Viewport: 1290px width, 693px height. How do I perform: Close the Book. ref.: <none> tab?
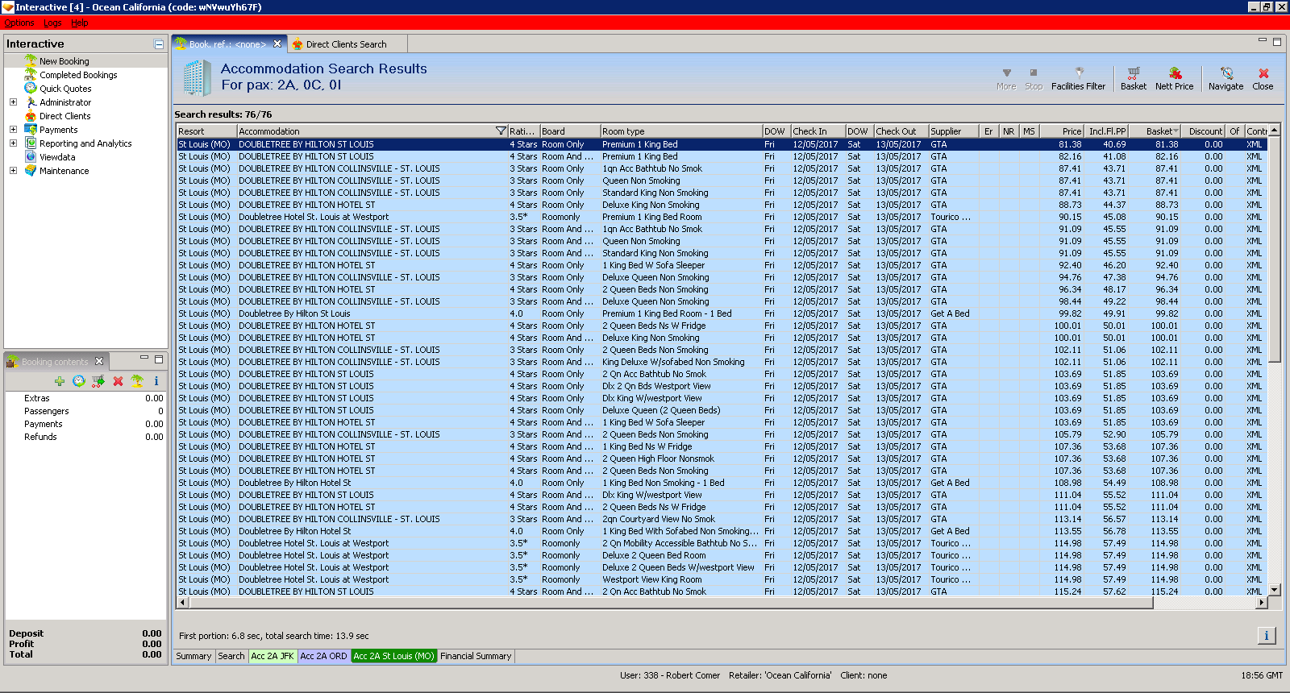277,44
